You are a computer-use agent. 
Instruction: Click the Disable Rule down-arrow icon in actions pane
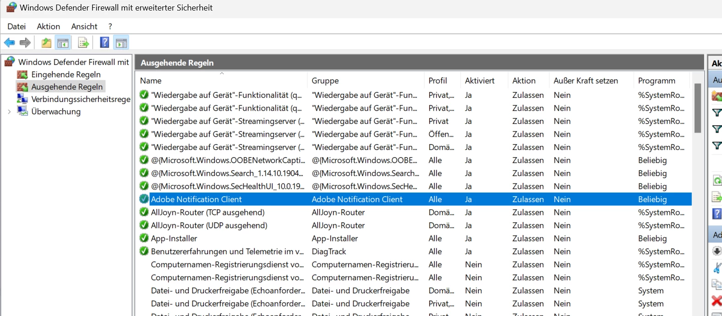(717, 251)
